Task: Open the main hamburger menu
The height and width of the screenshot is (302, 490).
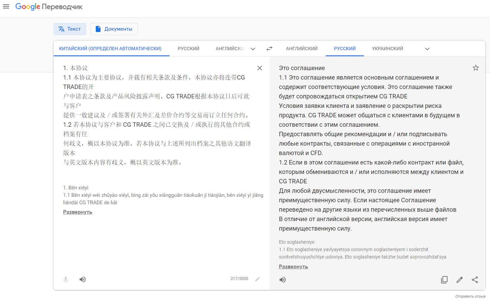Action: click(x=6, y=7)
